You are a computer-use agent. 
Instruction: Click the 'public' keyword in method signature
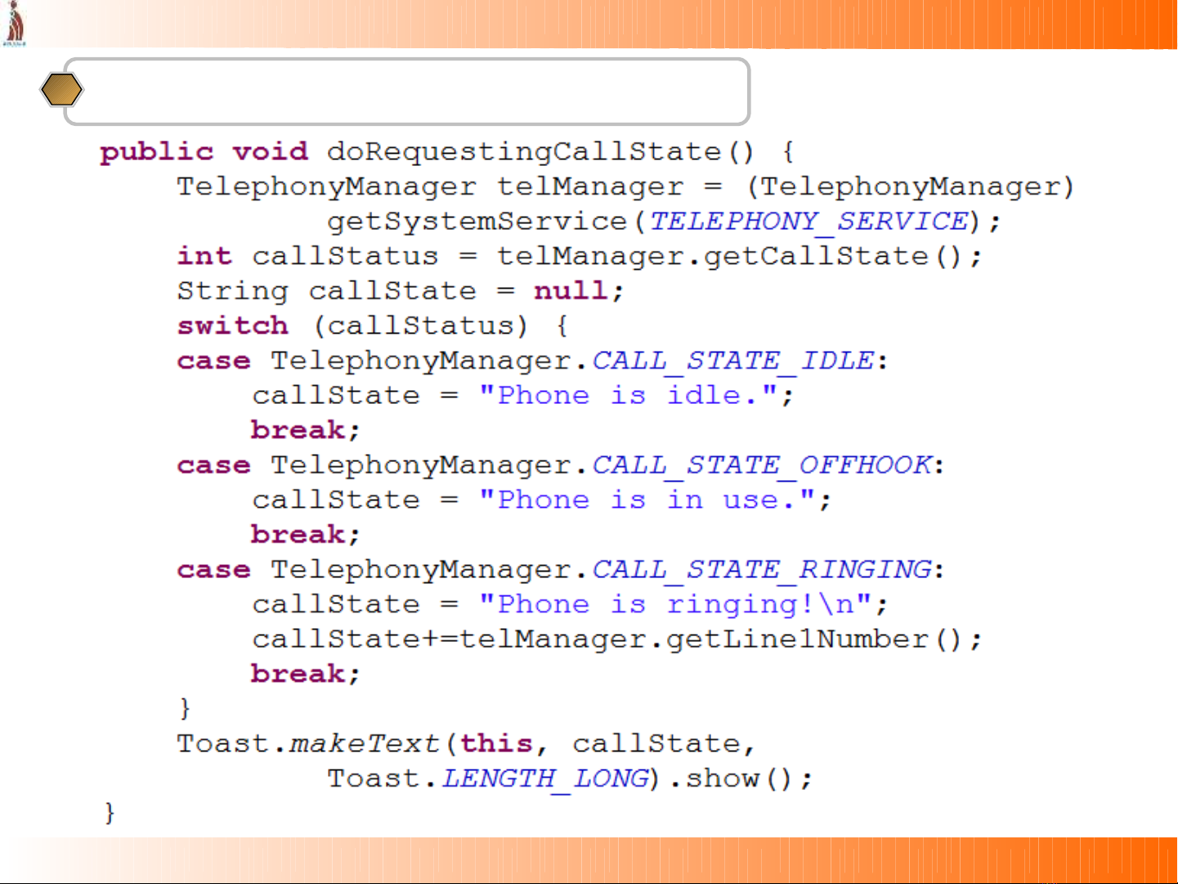pos(157,152)
